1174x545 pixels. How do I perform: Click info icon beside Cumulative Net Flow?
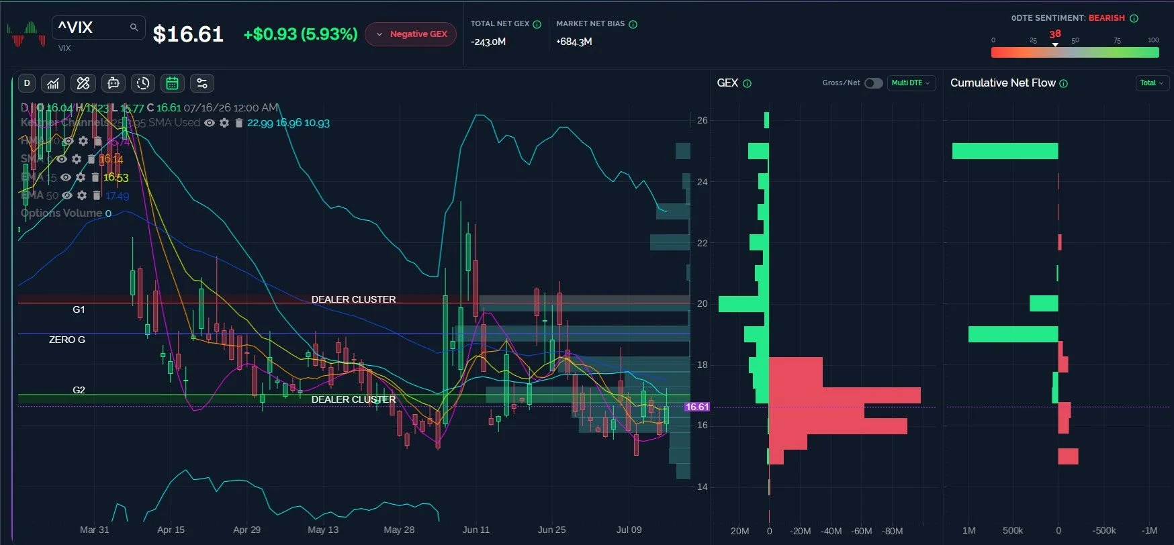point(1063,83)
